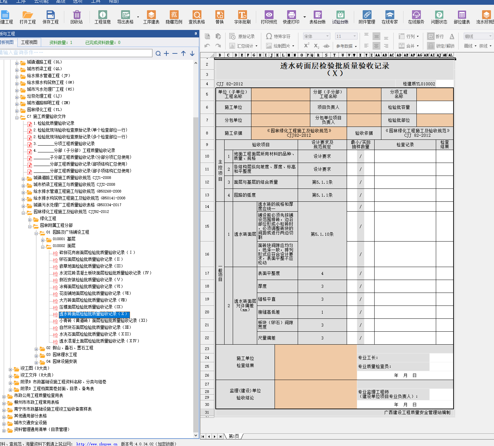Screen dimensions: 494x446
Task: Click the redo arrow icon
Action: click(x=218, y=46)
